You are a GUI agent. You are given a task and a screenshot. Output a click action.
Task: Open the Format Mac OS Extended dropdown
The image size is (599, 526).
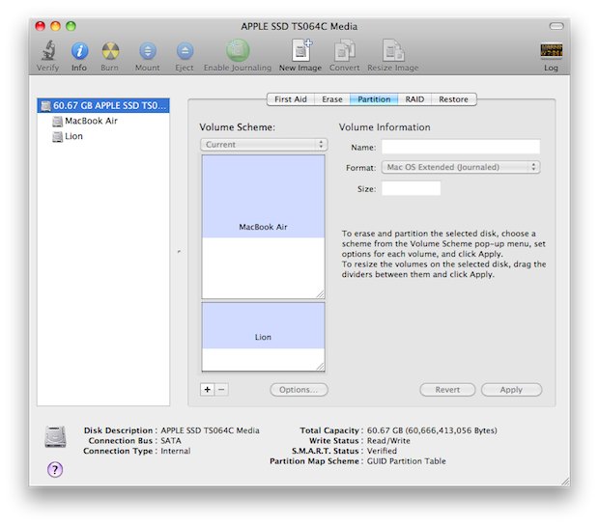(x=461, y=167)
